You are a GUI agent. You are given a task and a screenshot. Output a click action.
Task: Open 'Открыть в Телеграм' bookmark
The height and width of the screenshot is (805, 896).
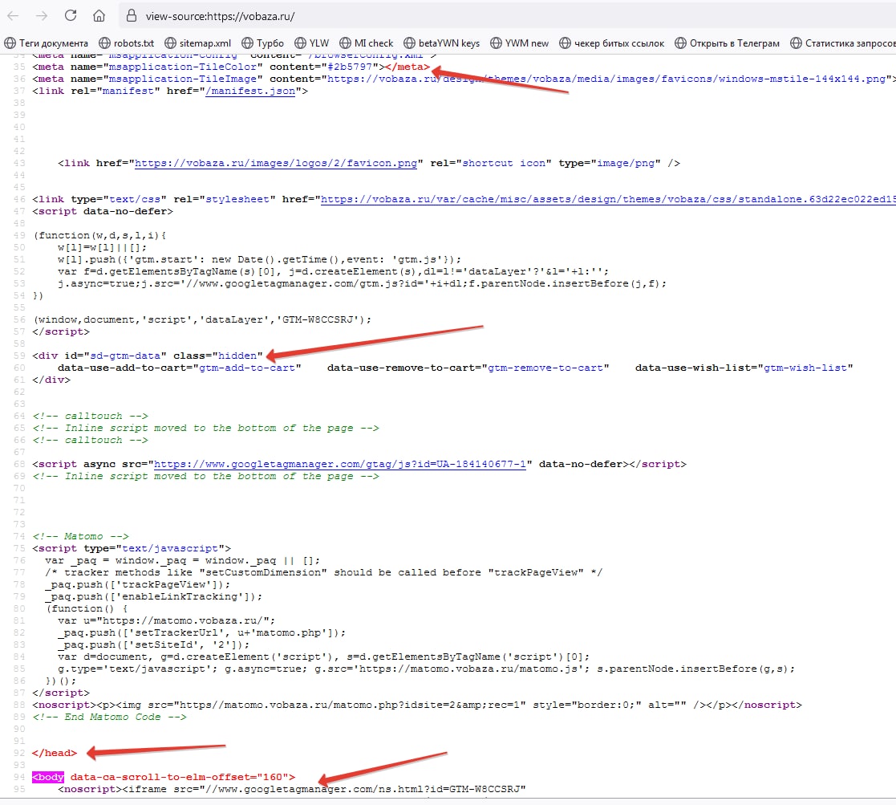[x=727, y=43]
